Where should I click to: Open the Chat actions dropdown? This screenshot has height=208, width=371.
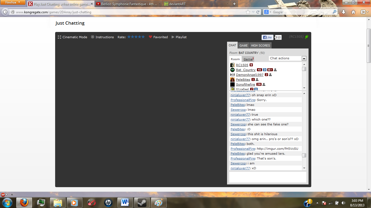click(288, 58)
